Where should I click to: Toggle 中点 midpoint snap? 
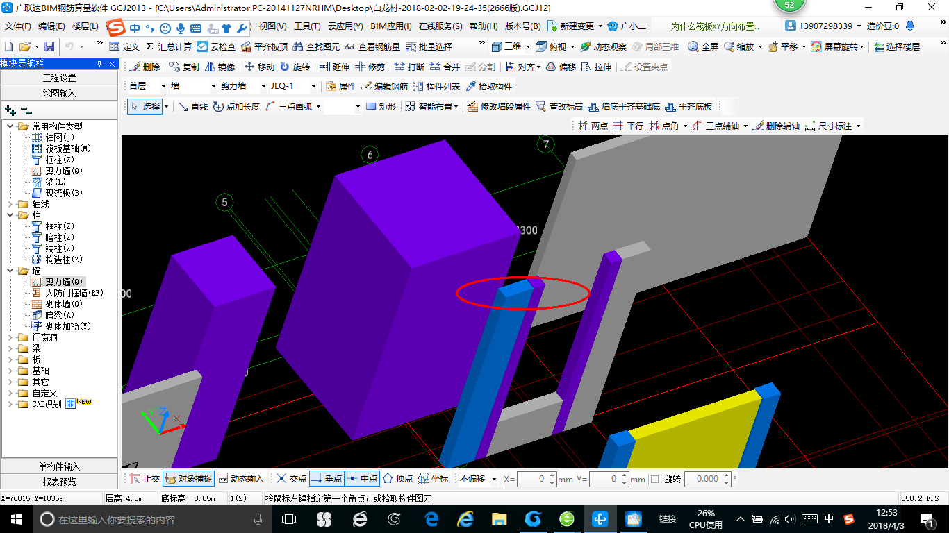(x=362, y=478)
